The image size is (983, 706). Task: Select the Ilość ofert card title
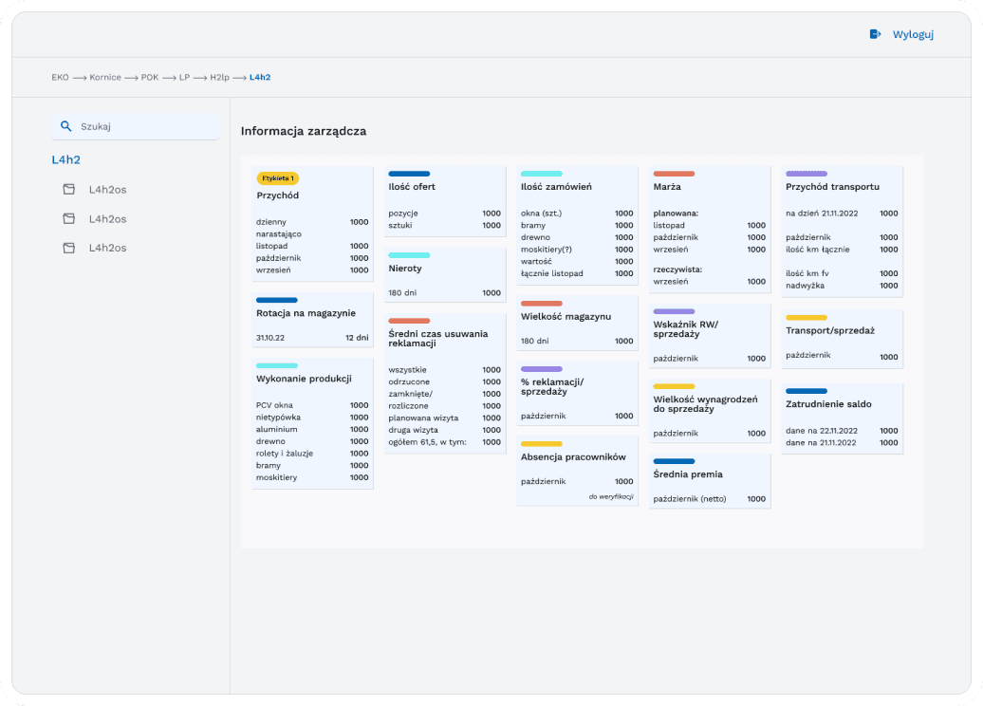pos(412,187)
